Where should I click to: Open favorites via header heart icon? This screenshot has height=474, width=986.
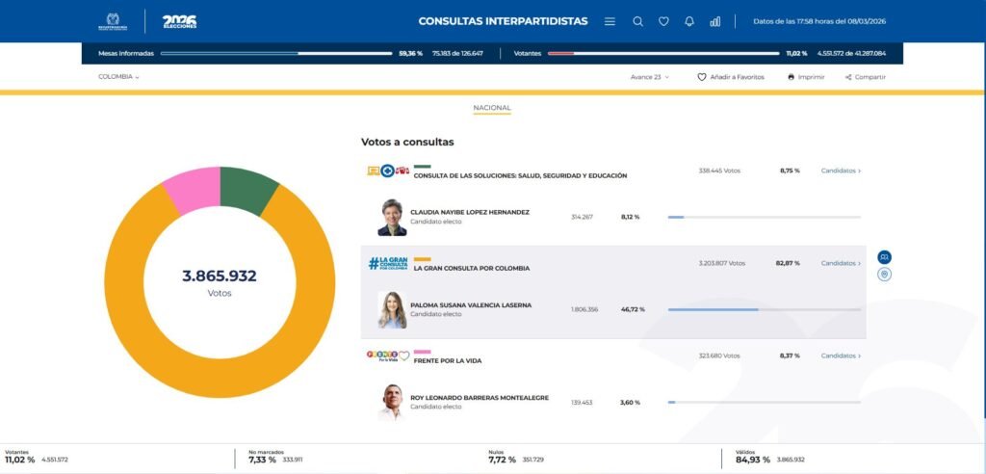click(x=663, y=21)
